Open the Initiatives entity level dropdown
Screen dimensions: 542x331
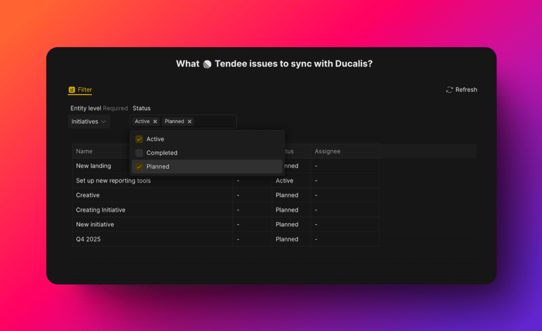tap(89, 122)
